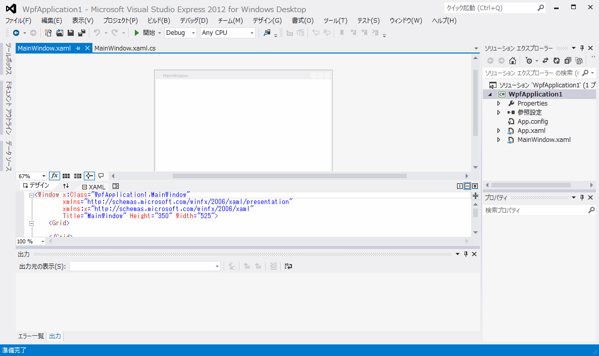Expand the 参照設定 references node
599x356 pixels.
point(498,112)
